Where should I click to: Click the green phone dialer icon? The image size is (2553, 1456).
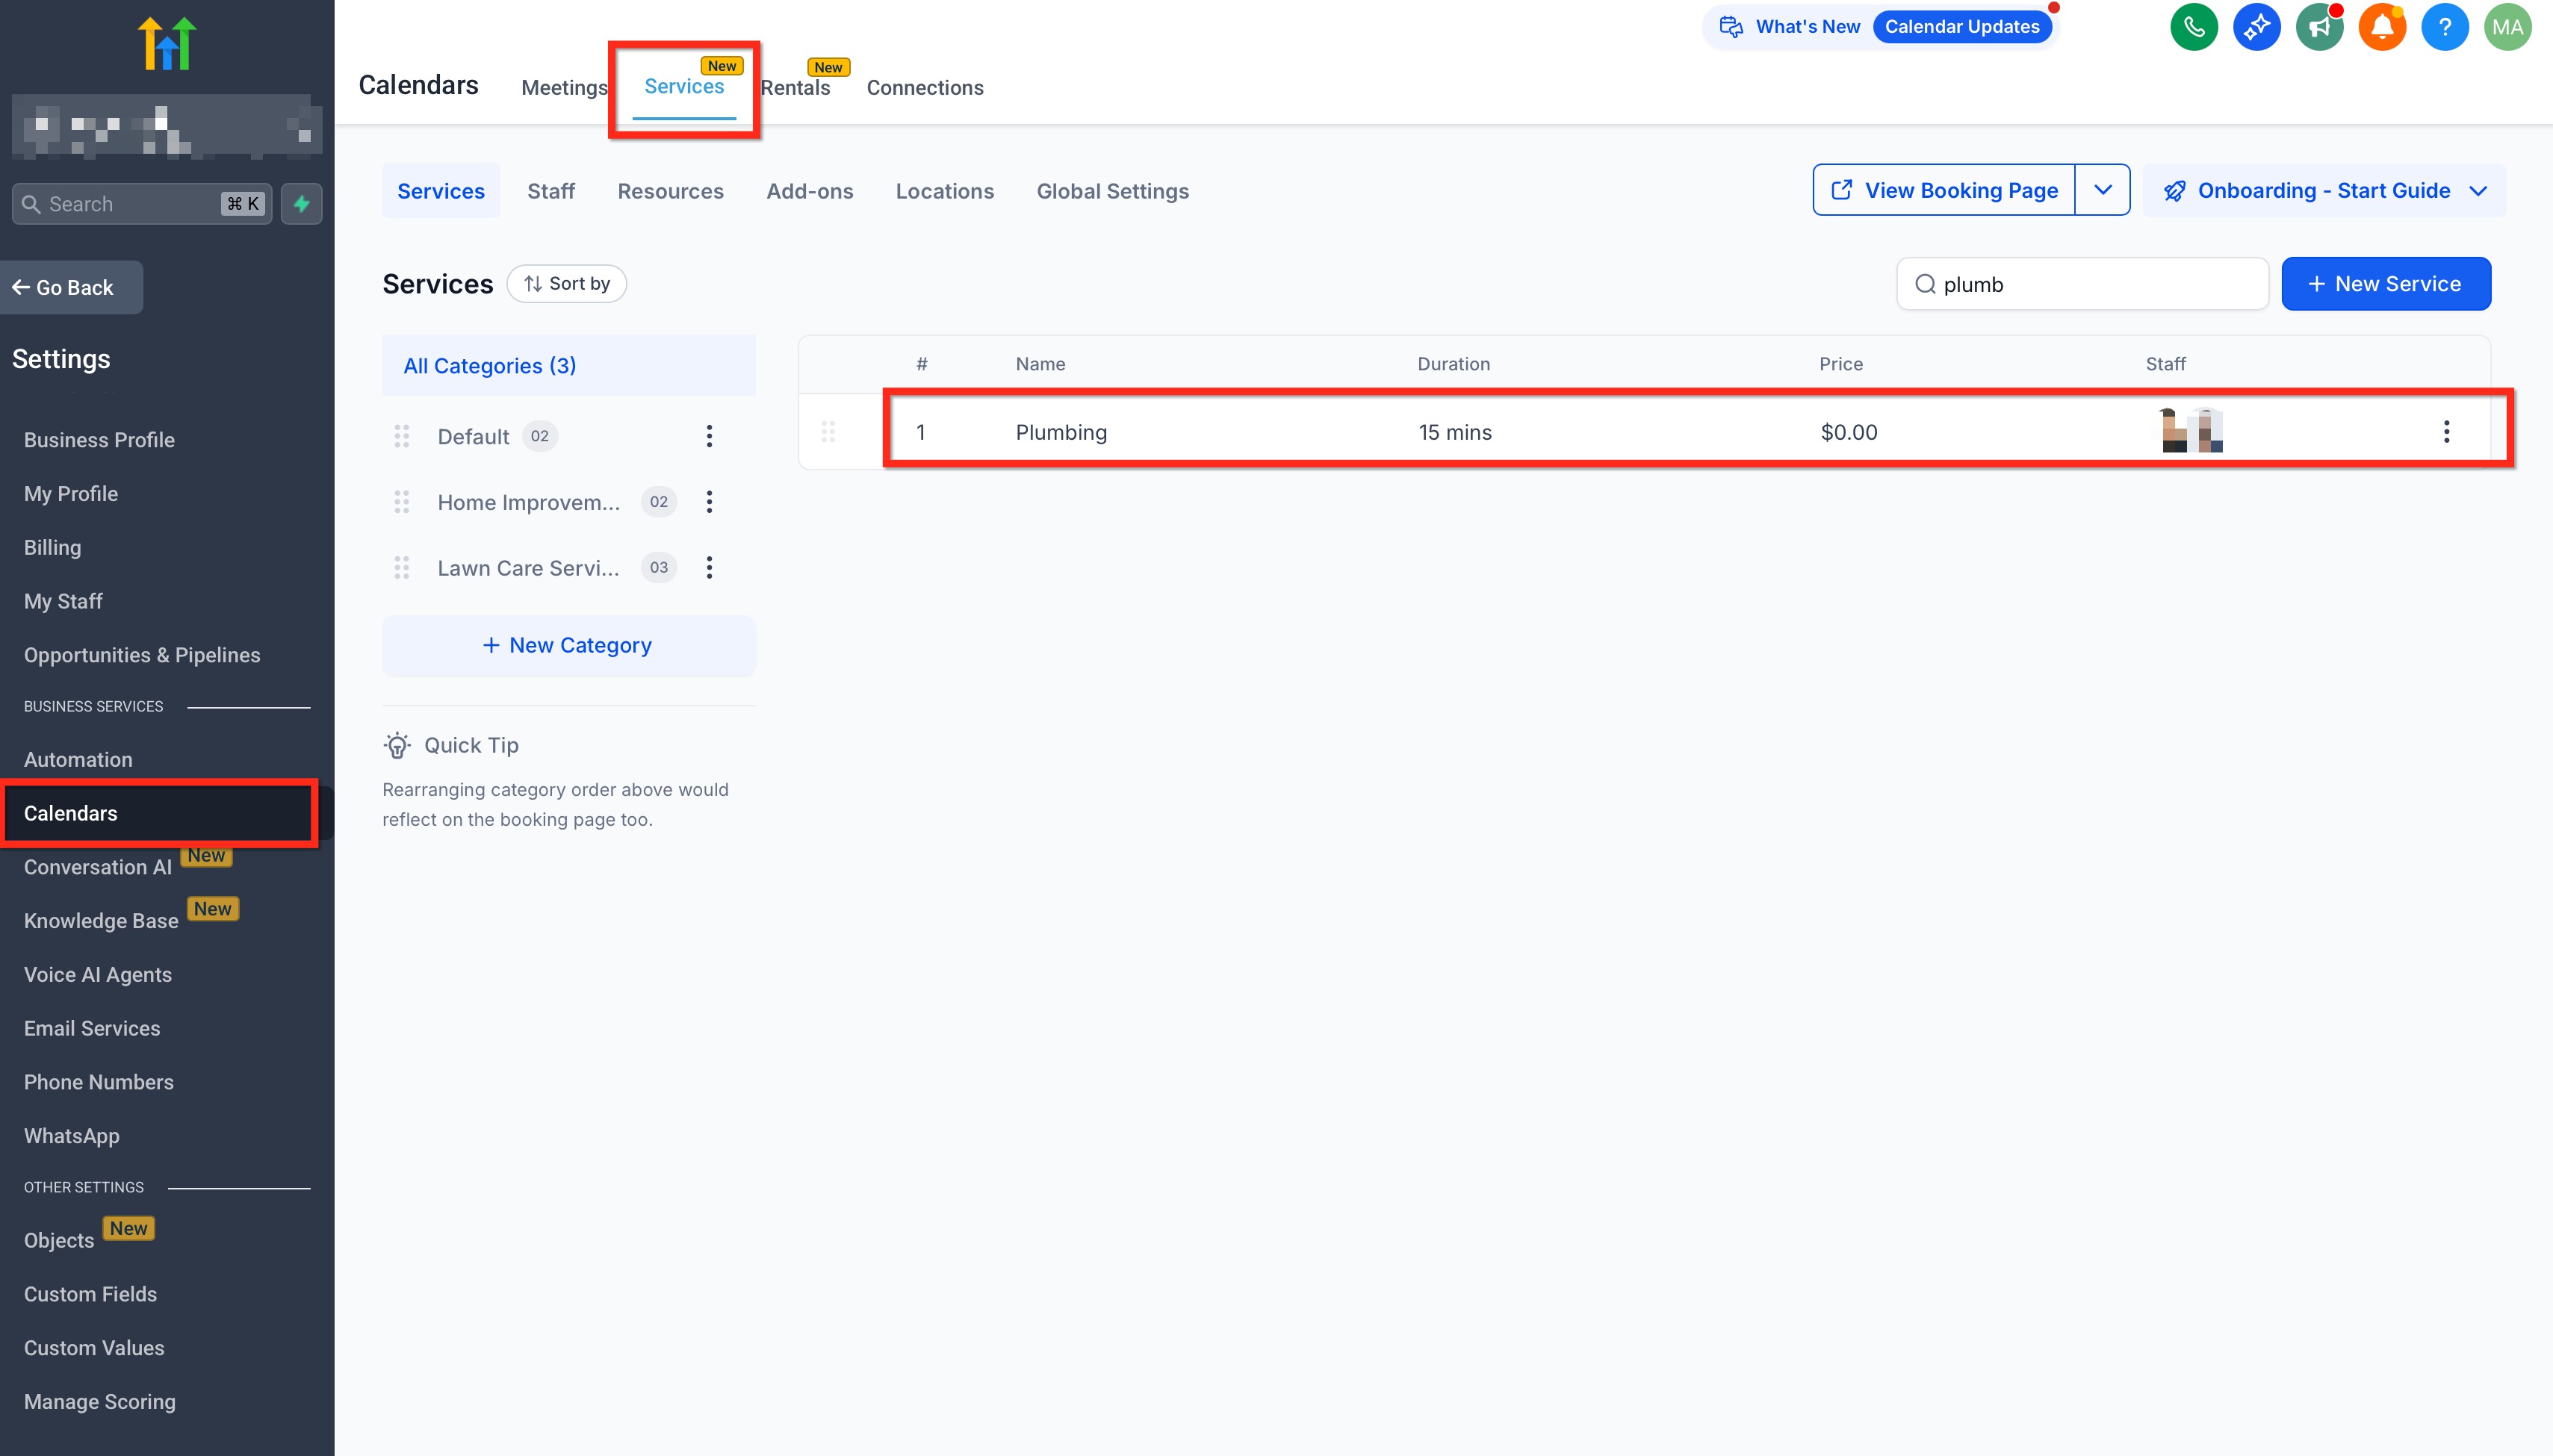point(2193,27)
